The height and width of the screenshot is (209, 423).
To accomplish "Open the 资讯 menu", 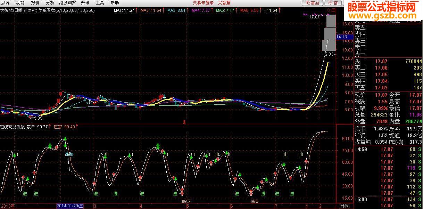I will tap(85, 3).
